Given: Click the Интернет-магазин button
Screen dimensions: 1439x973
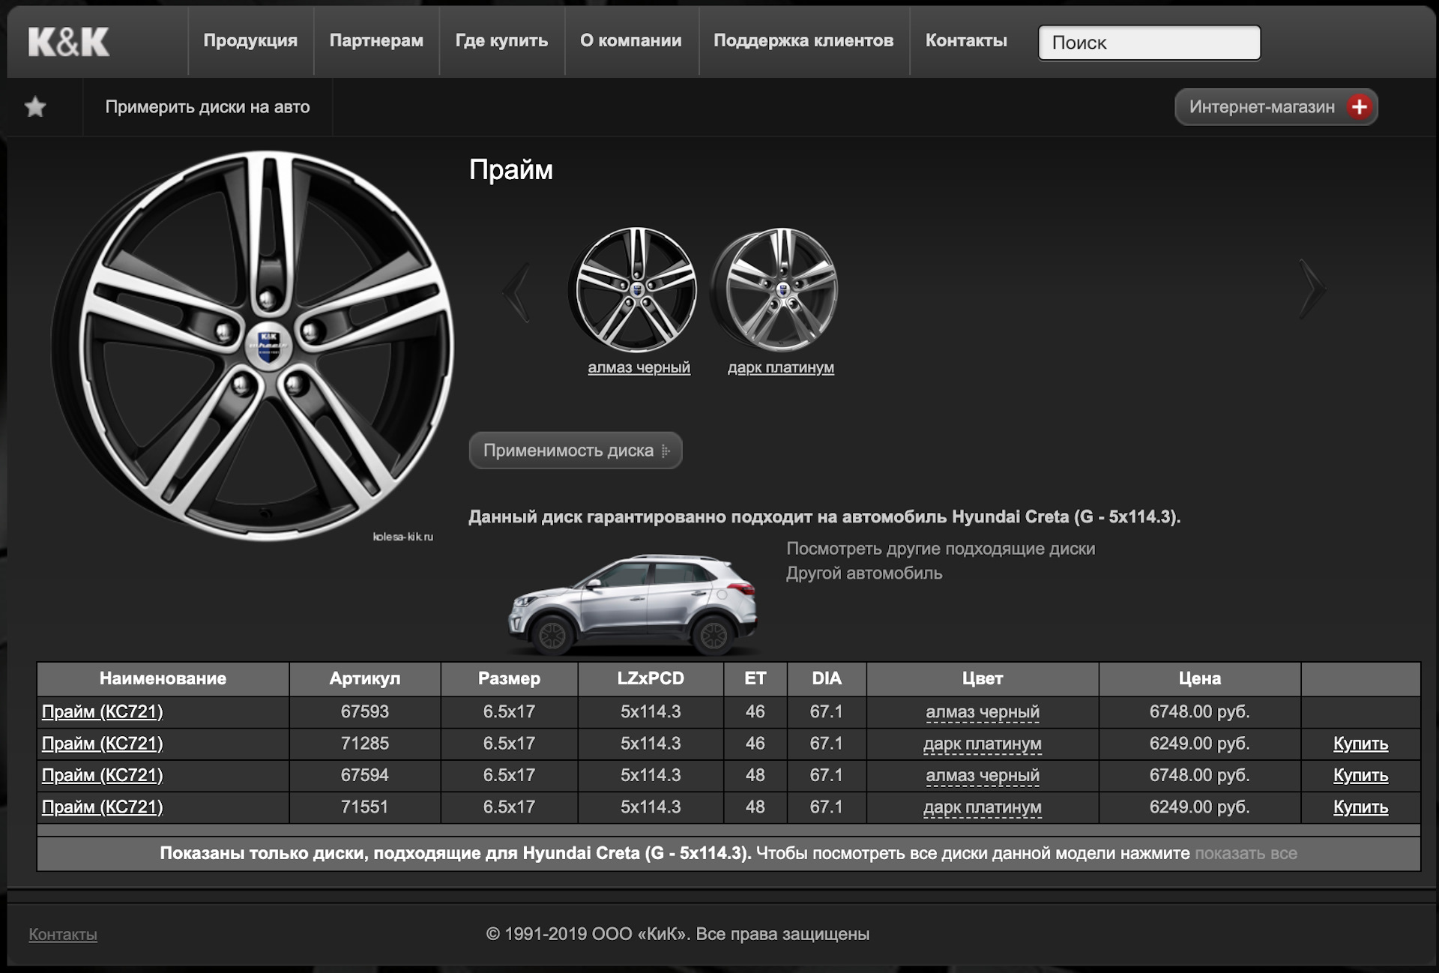Looking at the screenshot, I should point(1276,107).
